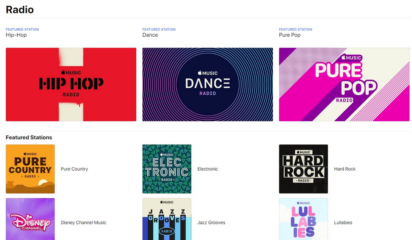Select the Hip-Hop featured station title
The width and height of the screenshot is (412, 240).
[x=16, y=35]
